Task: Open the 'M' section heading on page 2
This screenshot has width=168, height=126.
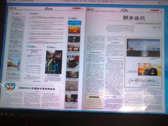Action: point(32,47)
